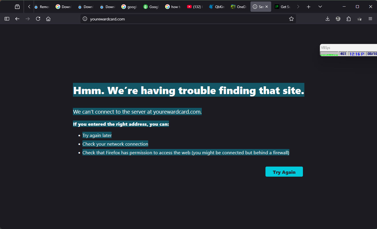This screenshot has height=229, width=377.
Task: Bookmark this page with the star icon
Action: [x=291, y=19]
